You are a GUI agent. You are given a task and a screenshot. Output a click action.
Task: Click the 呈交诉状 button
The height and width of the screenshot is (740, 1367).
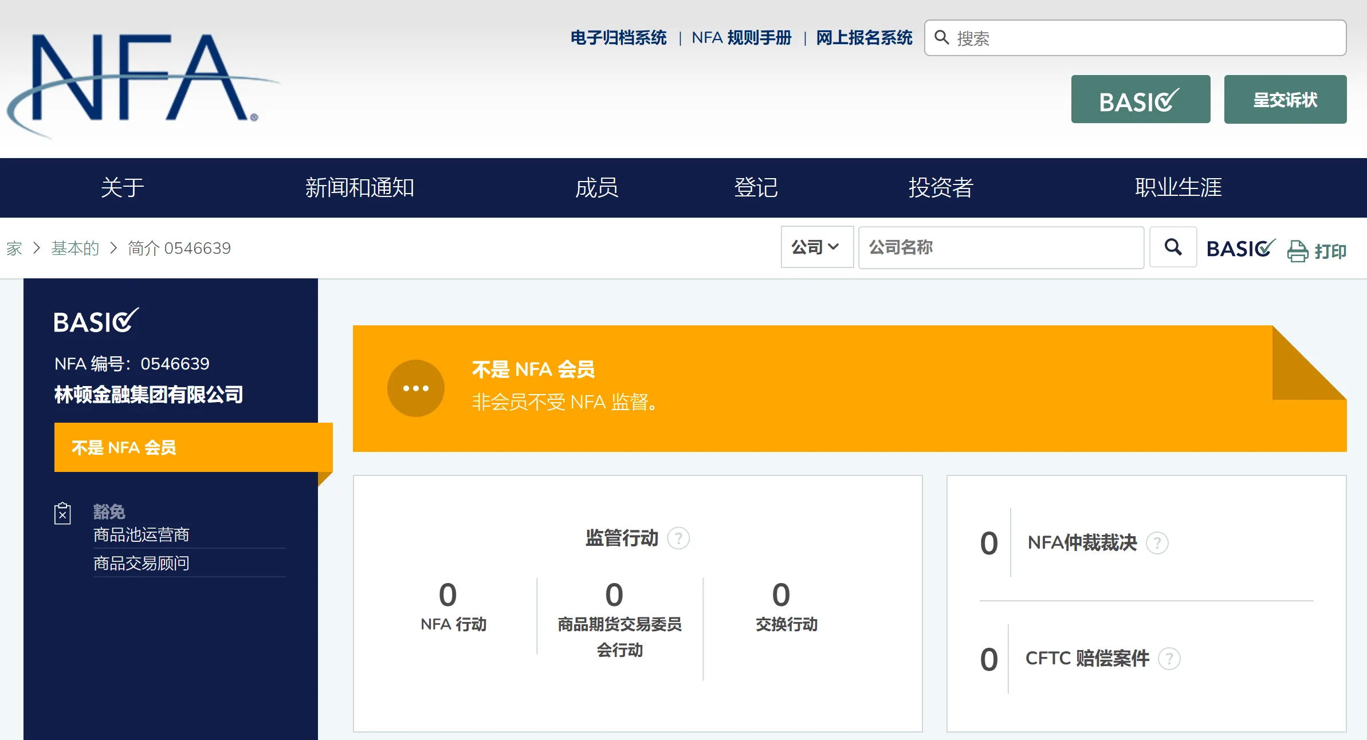click(x=1286, y=99)
